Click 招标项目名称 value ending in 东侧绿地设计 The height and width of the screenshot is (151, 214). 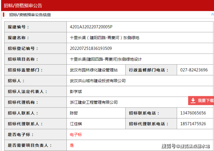click(x=106, y=59)
